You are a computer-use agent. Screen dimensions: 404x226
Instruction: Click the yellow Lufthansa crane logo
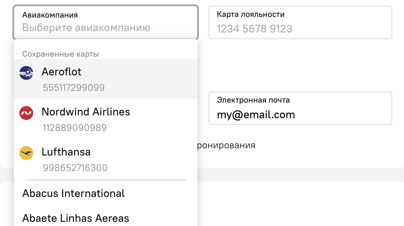pos(26,153)
